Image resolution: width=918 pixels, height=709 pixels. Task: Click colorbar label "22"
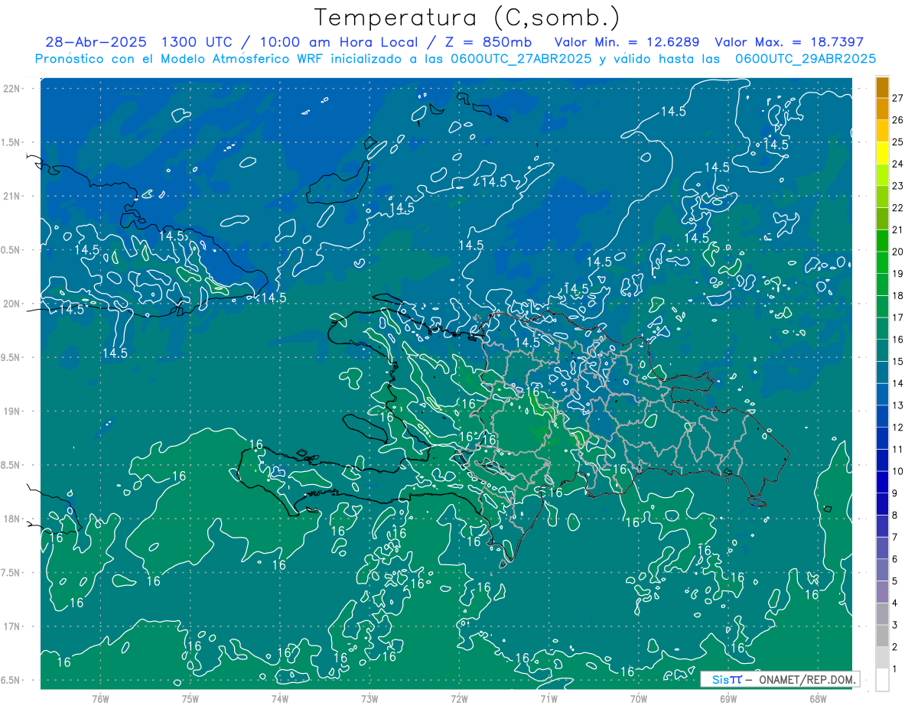tap(898, 208)
